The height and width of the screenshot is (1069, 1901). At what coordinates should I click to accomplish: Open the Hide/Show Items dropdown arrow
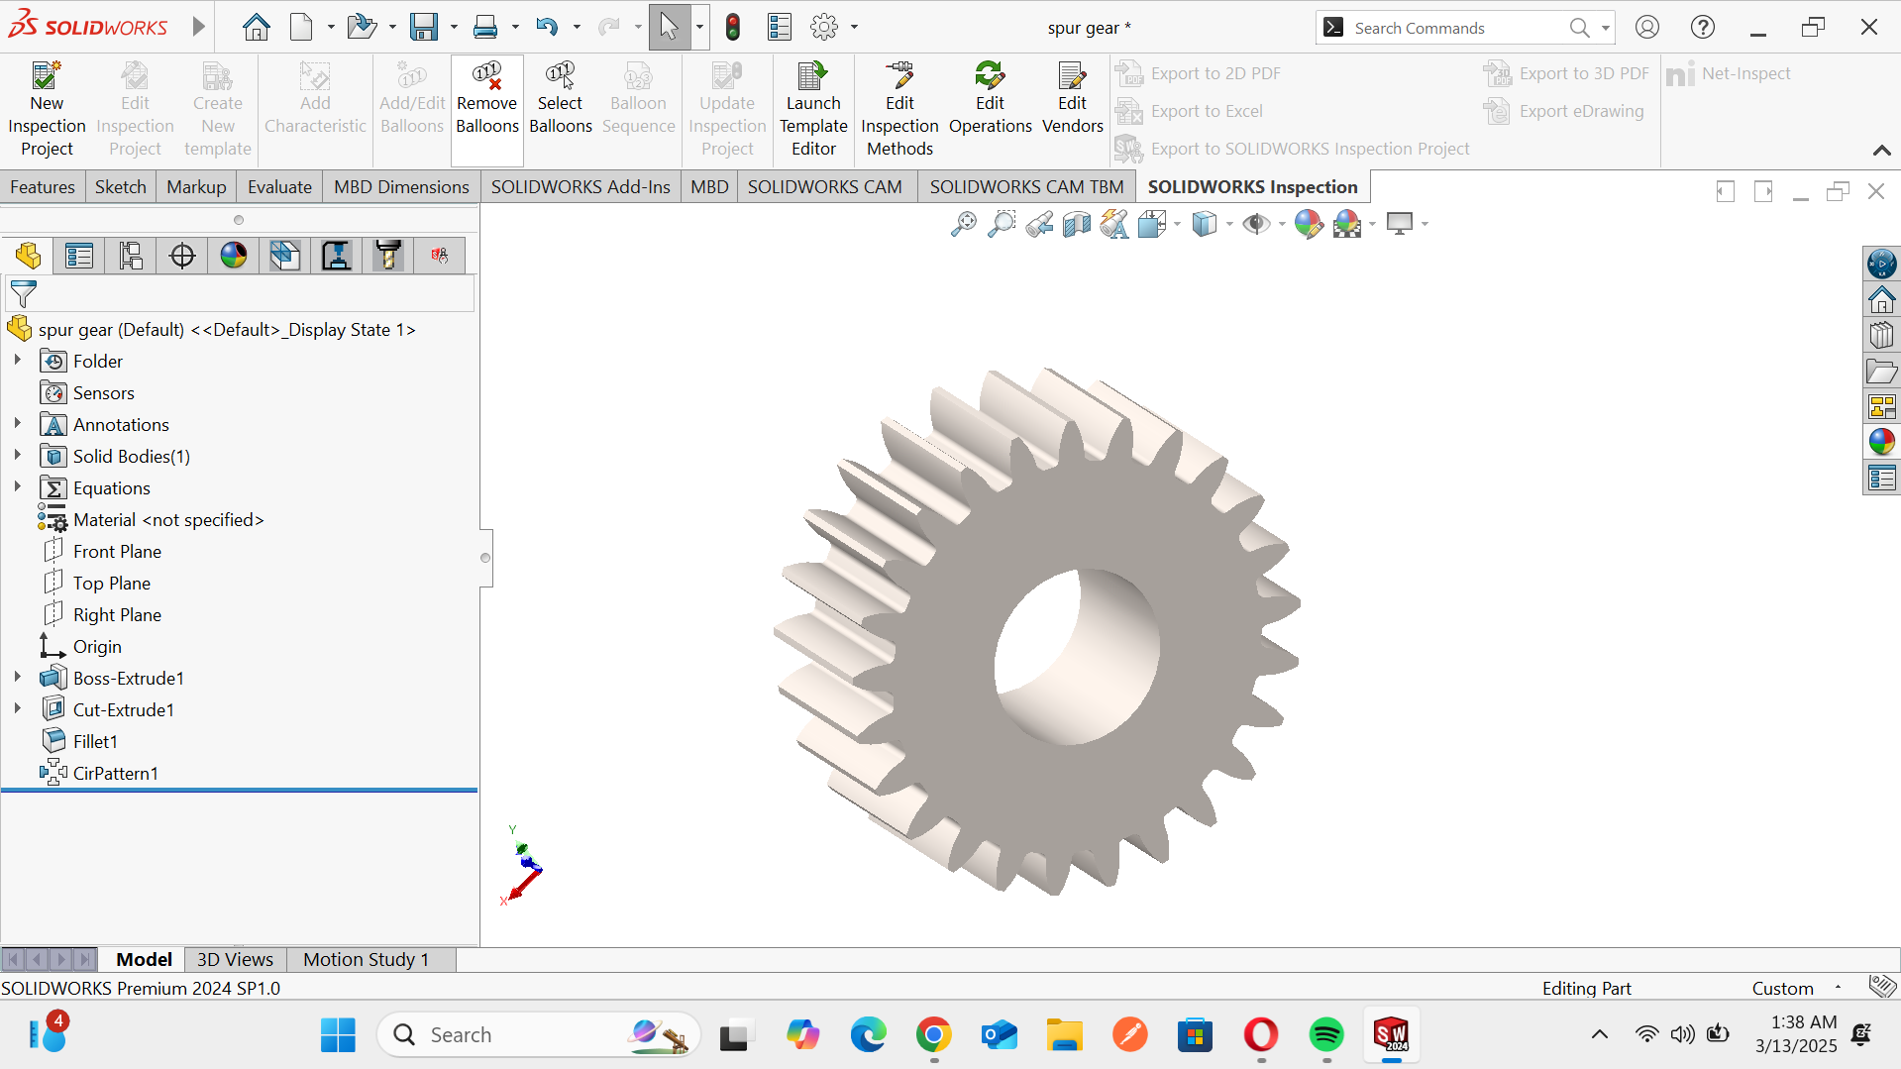tap(1282, 224)
